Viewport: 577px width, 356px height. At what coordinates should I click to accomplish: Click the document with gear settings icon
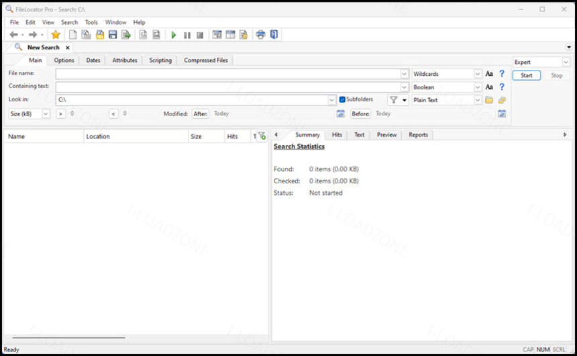click(x=244, y=35)
